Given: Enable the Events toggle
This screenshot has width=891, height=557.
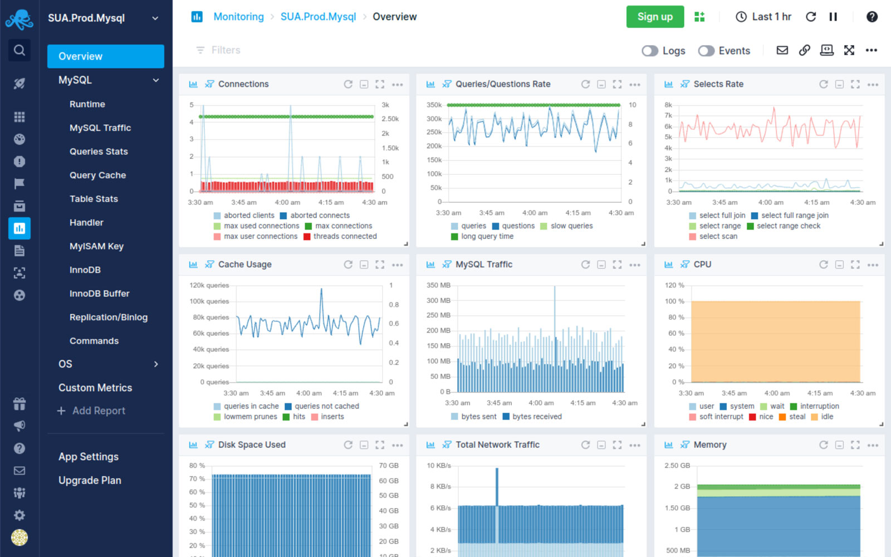Looking at the screenshot, I should [x=706, y=51].
